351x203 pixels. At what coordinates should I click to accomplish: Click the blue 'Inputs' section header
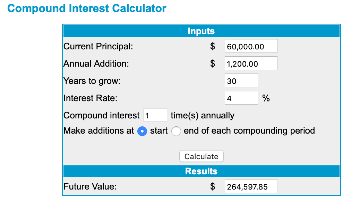[201, 31]
